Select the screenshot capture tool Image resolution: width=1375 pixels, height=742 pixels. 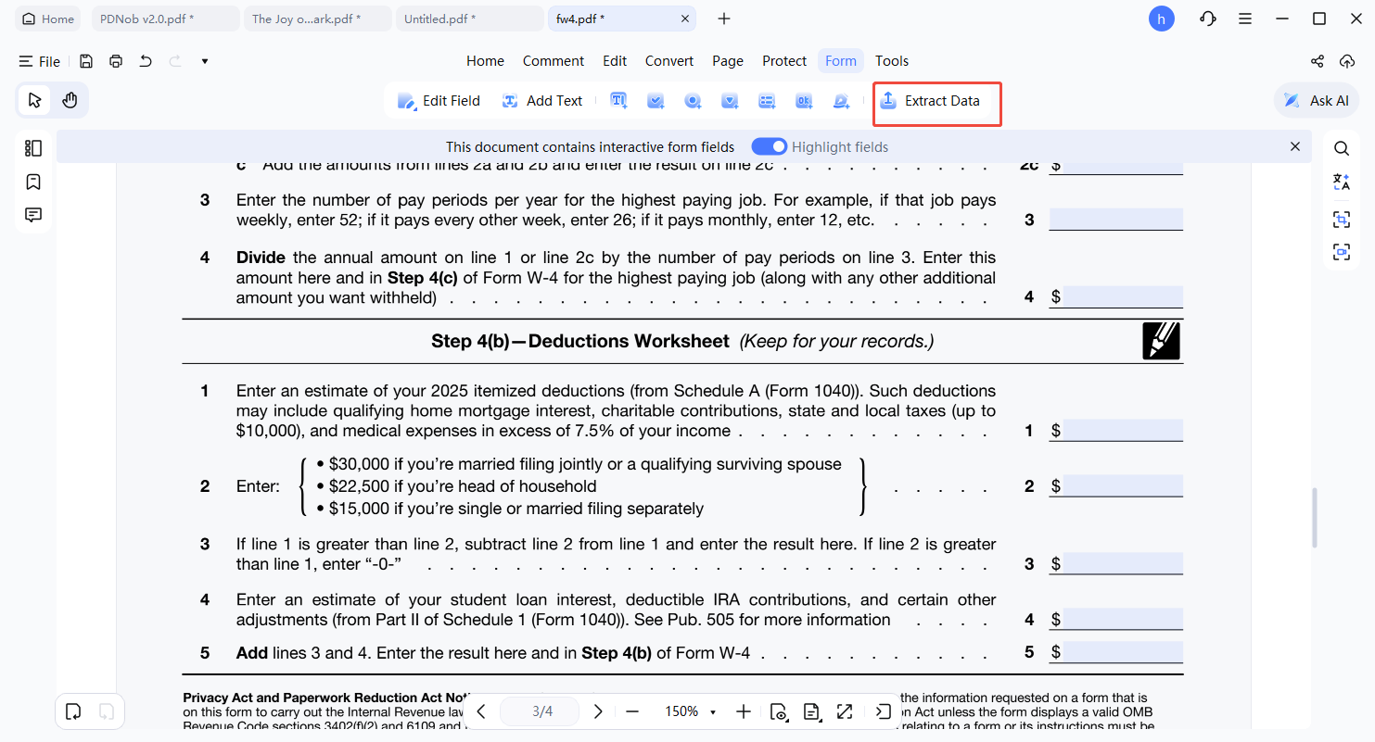(x=1342, y=219)
